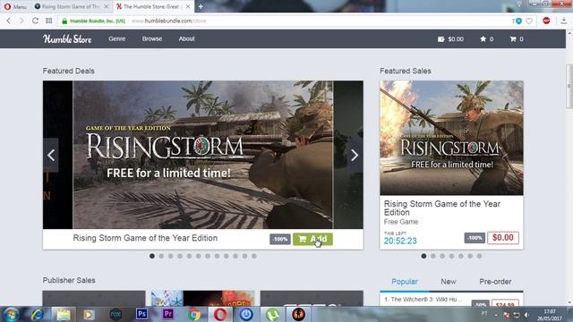573x322 pixels.
Task: Select first Featured Sales carousel dot
Action: click(423, 257)
